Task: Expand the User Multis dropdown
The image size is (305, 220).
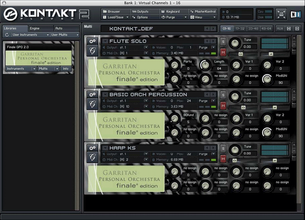Action: [x=65, y=35]
